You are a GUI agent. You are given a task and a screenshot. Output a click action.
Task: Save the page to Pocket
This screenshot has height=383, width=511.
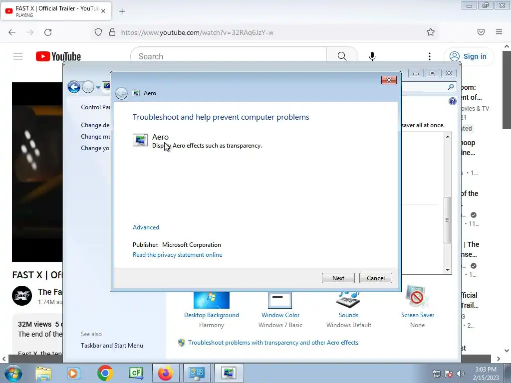click(x=481, y=32)
